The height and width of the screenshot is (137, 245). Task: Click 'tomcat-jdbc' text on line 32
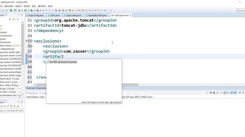pyautogui.click(x=74, y=25)
